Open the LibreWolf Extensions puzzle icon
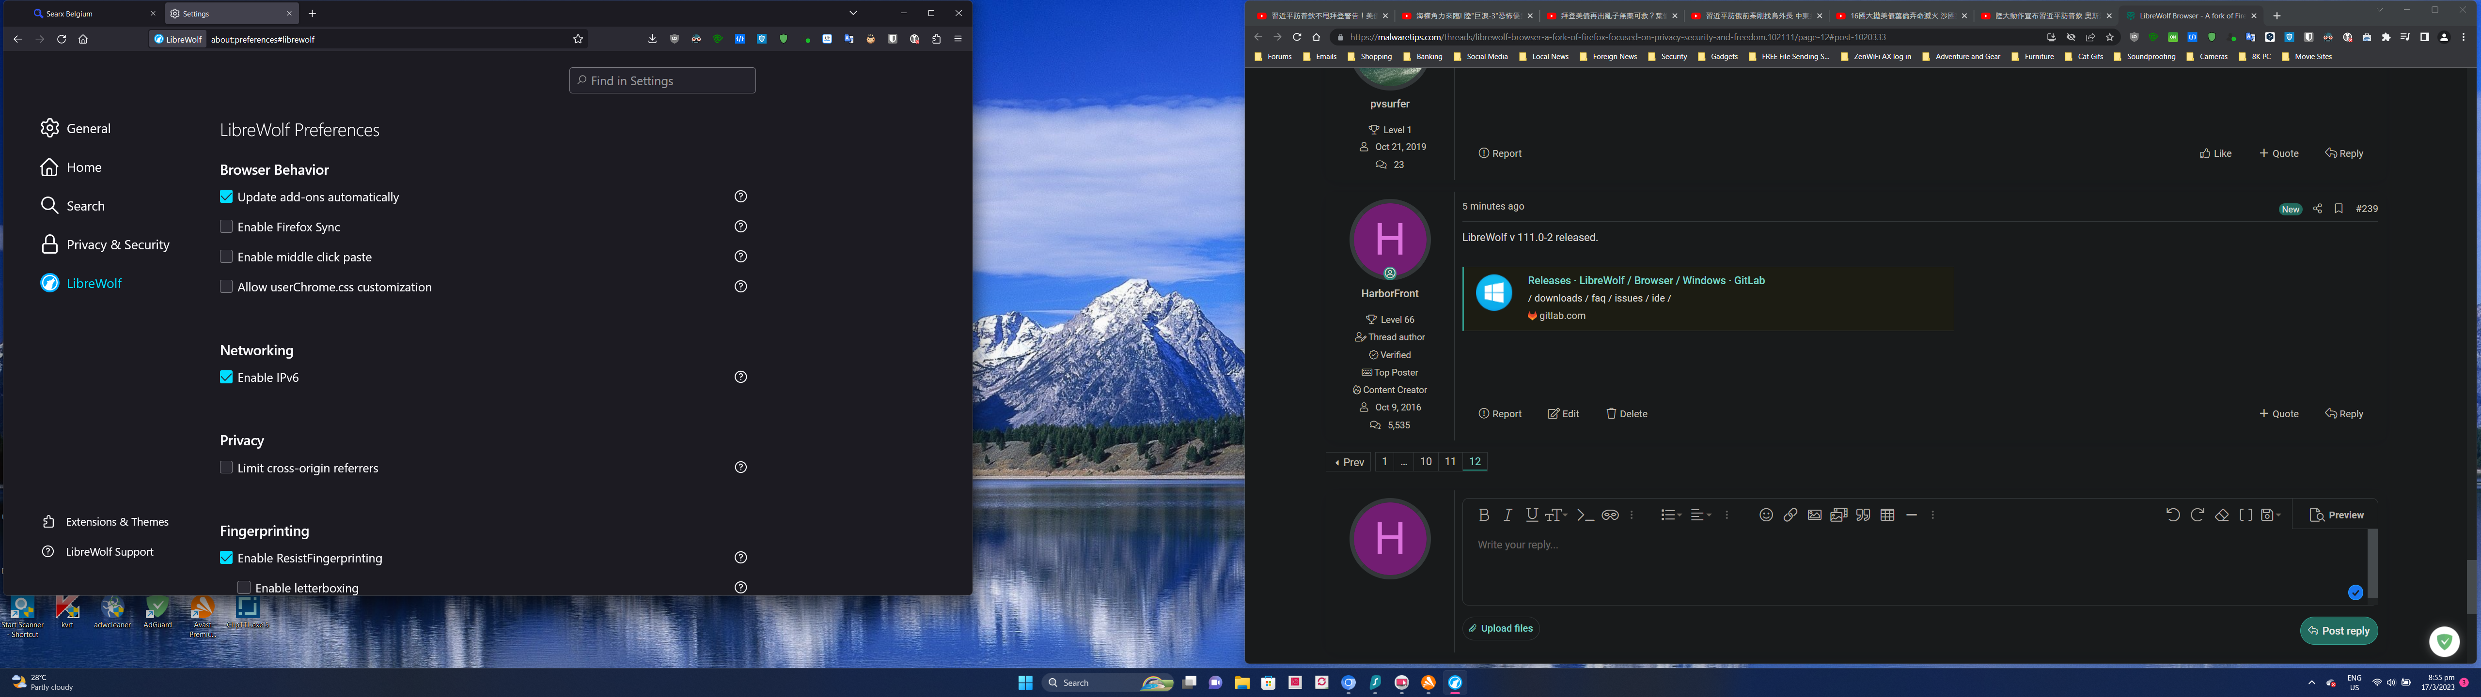 936,40
